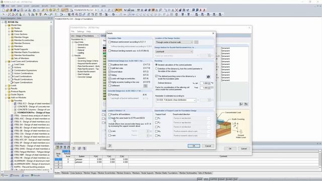Toggle the Punching checkbox under Concrete Design

pyautogui.click(x=110, y=95)
